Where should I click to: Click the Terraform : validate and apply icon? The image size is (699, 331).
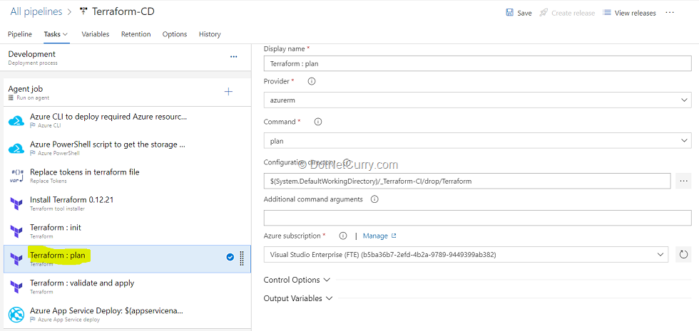pos(16,287)
